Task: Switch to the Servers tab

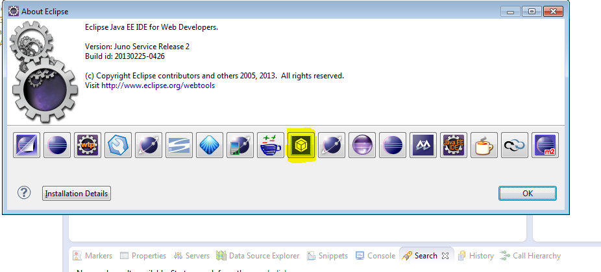Action: pos(191,256)
